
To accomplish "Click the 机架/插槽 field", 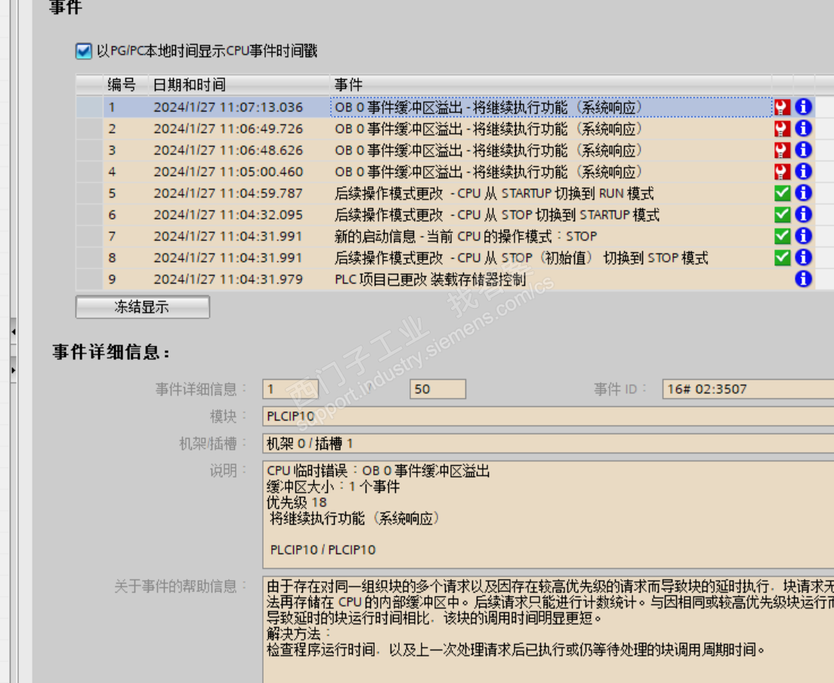I will [548, 443].
